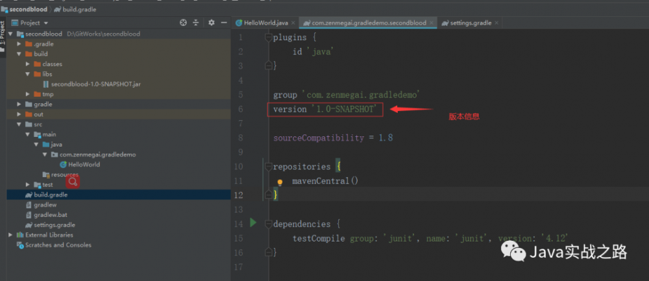Collapse the main folder

[27, 134]
